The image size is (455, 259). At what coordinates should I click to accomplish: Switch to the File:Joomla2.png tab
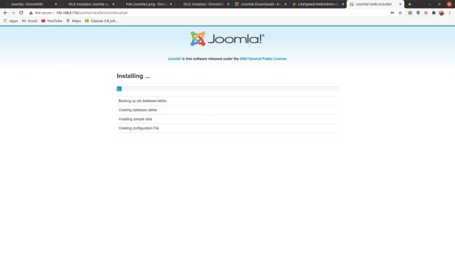(x=146, y=4)
